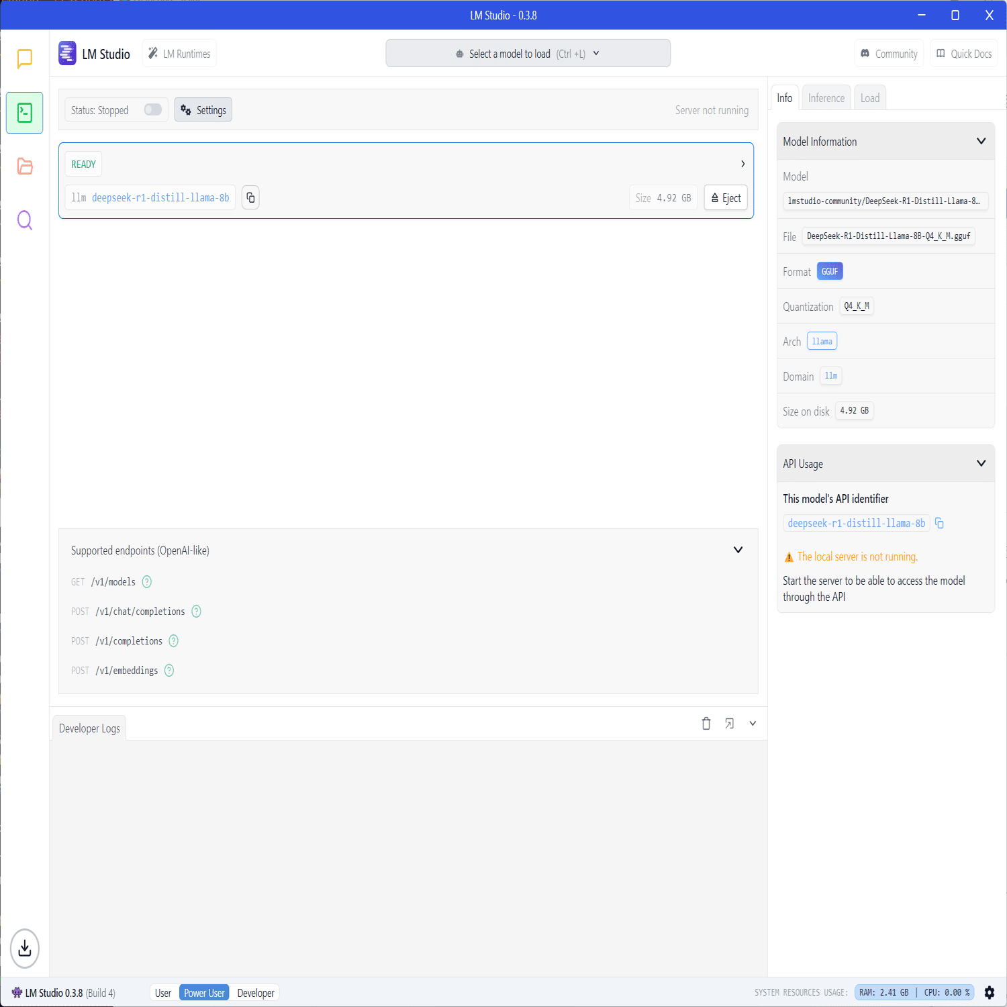The width and height of the screenshot is (1007, 1007).
Task: Toggle the server Status switch on
Action: point(153,109)
